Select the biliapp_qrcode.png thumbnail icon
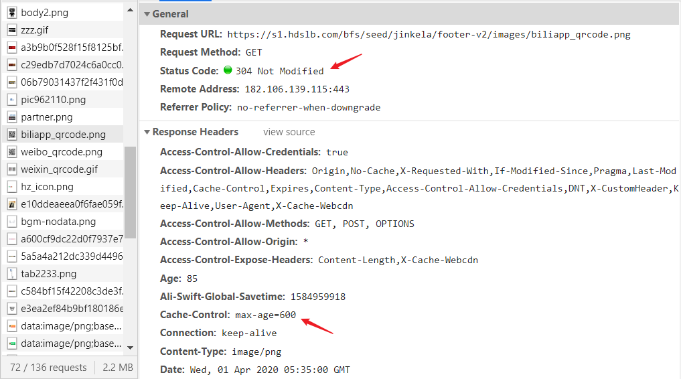 [12, 135]
